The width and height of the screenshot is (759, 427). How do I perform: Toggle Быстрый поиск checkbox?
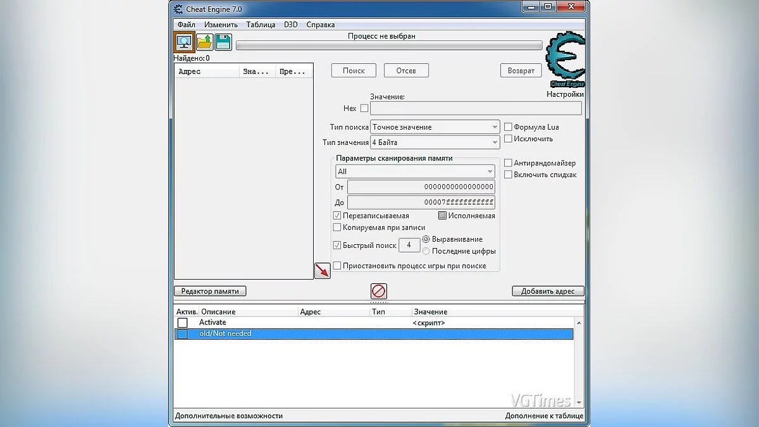pyautogui.click(x=337, y=245)
